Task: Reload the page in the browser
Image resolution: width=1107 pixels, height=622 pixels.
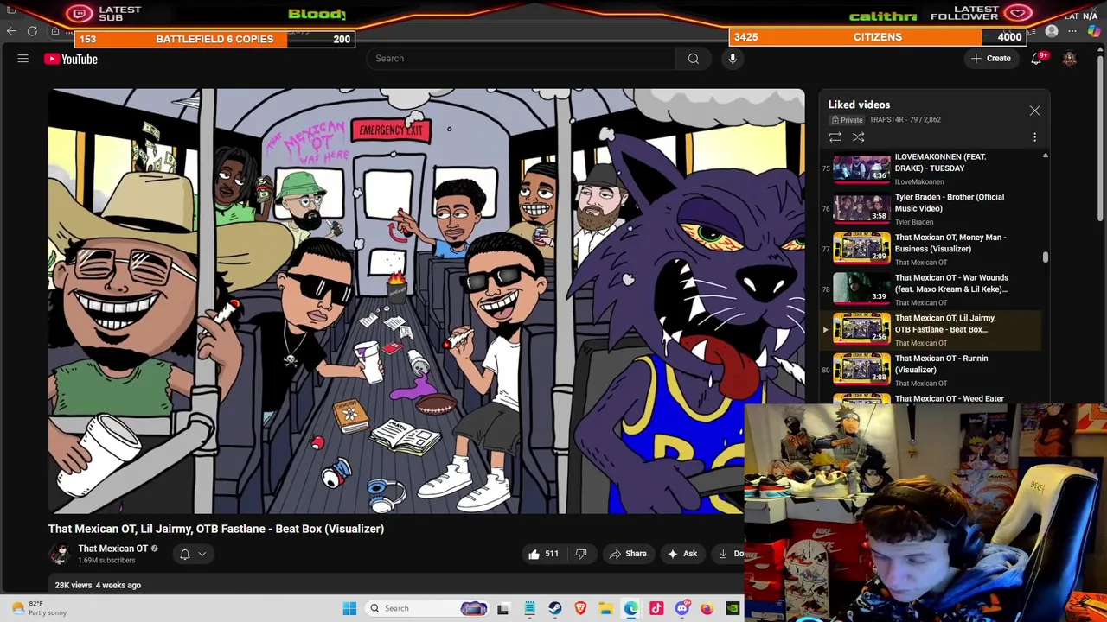Action: (32, 31)
